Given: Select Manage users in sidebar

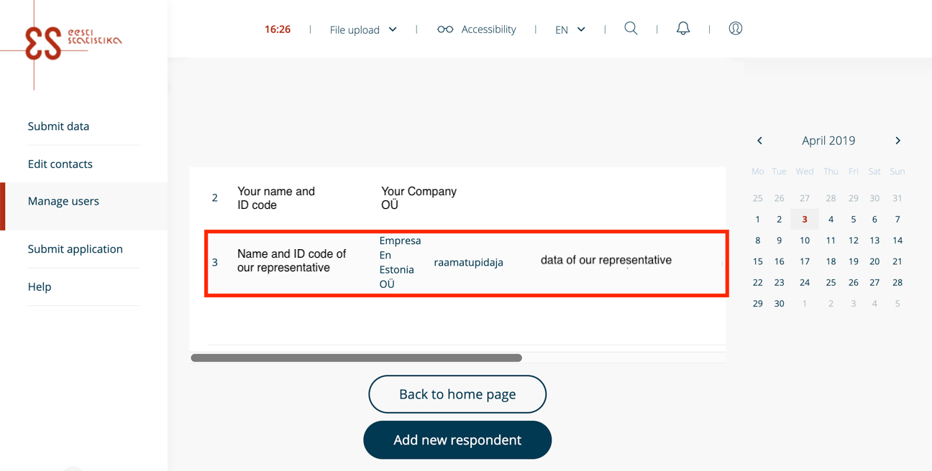Looking at the screenshot, I should pyautogui.click(x=63, y=201).
